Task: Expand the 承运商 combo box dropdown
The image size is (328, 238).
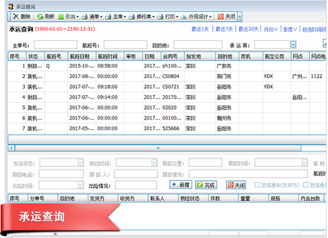Action: coord(293,45)
